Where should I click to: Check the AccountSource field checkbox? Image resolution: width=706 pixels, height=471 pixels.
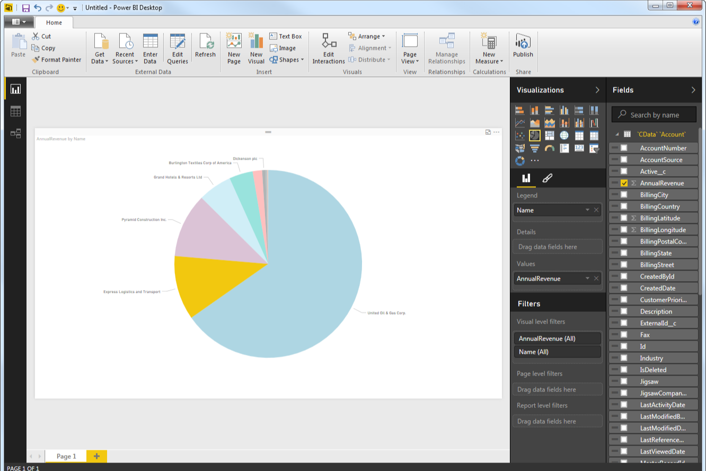coord(624,160)
